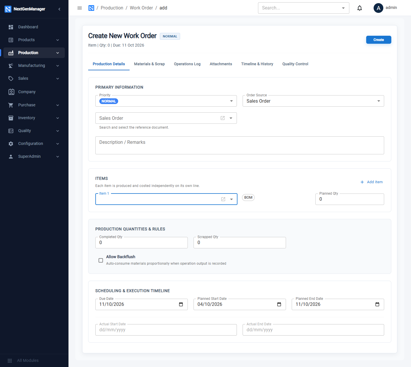Open the top Search dropdown arrow

coord(343,8)
